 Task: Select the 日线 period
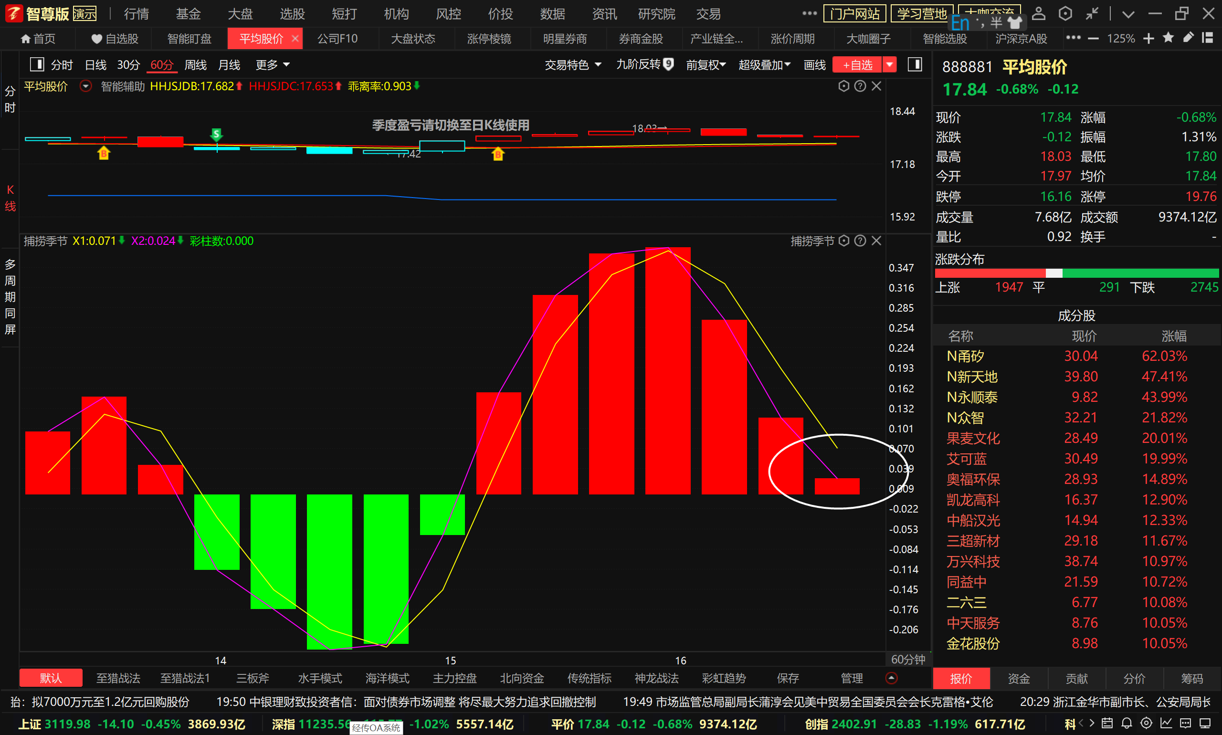[x=95, y=65]
